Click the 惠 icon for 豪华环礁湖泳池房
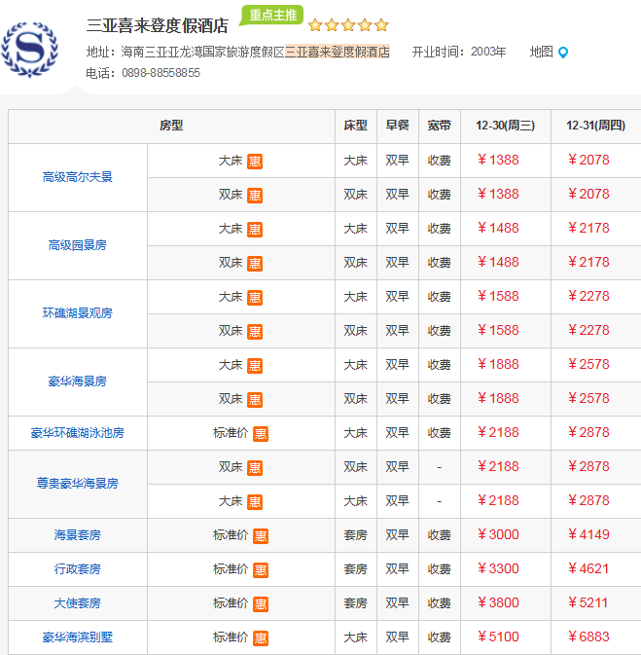This screenshot has height=655, width=641. pyautogui.click(x=260, y=433)
